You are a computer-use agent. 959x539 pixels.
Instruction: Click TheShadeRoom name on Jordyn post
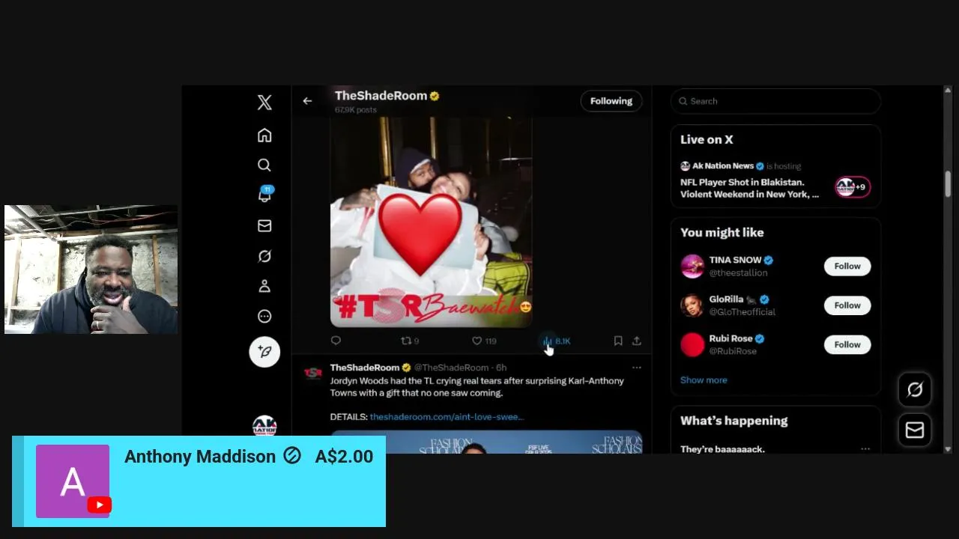coord(365,368)
